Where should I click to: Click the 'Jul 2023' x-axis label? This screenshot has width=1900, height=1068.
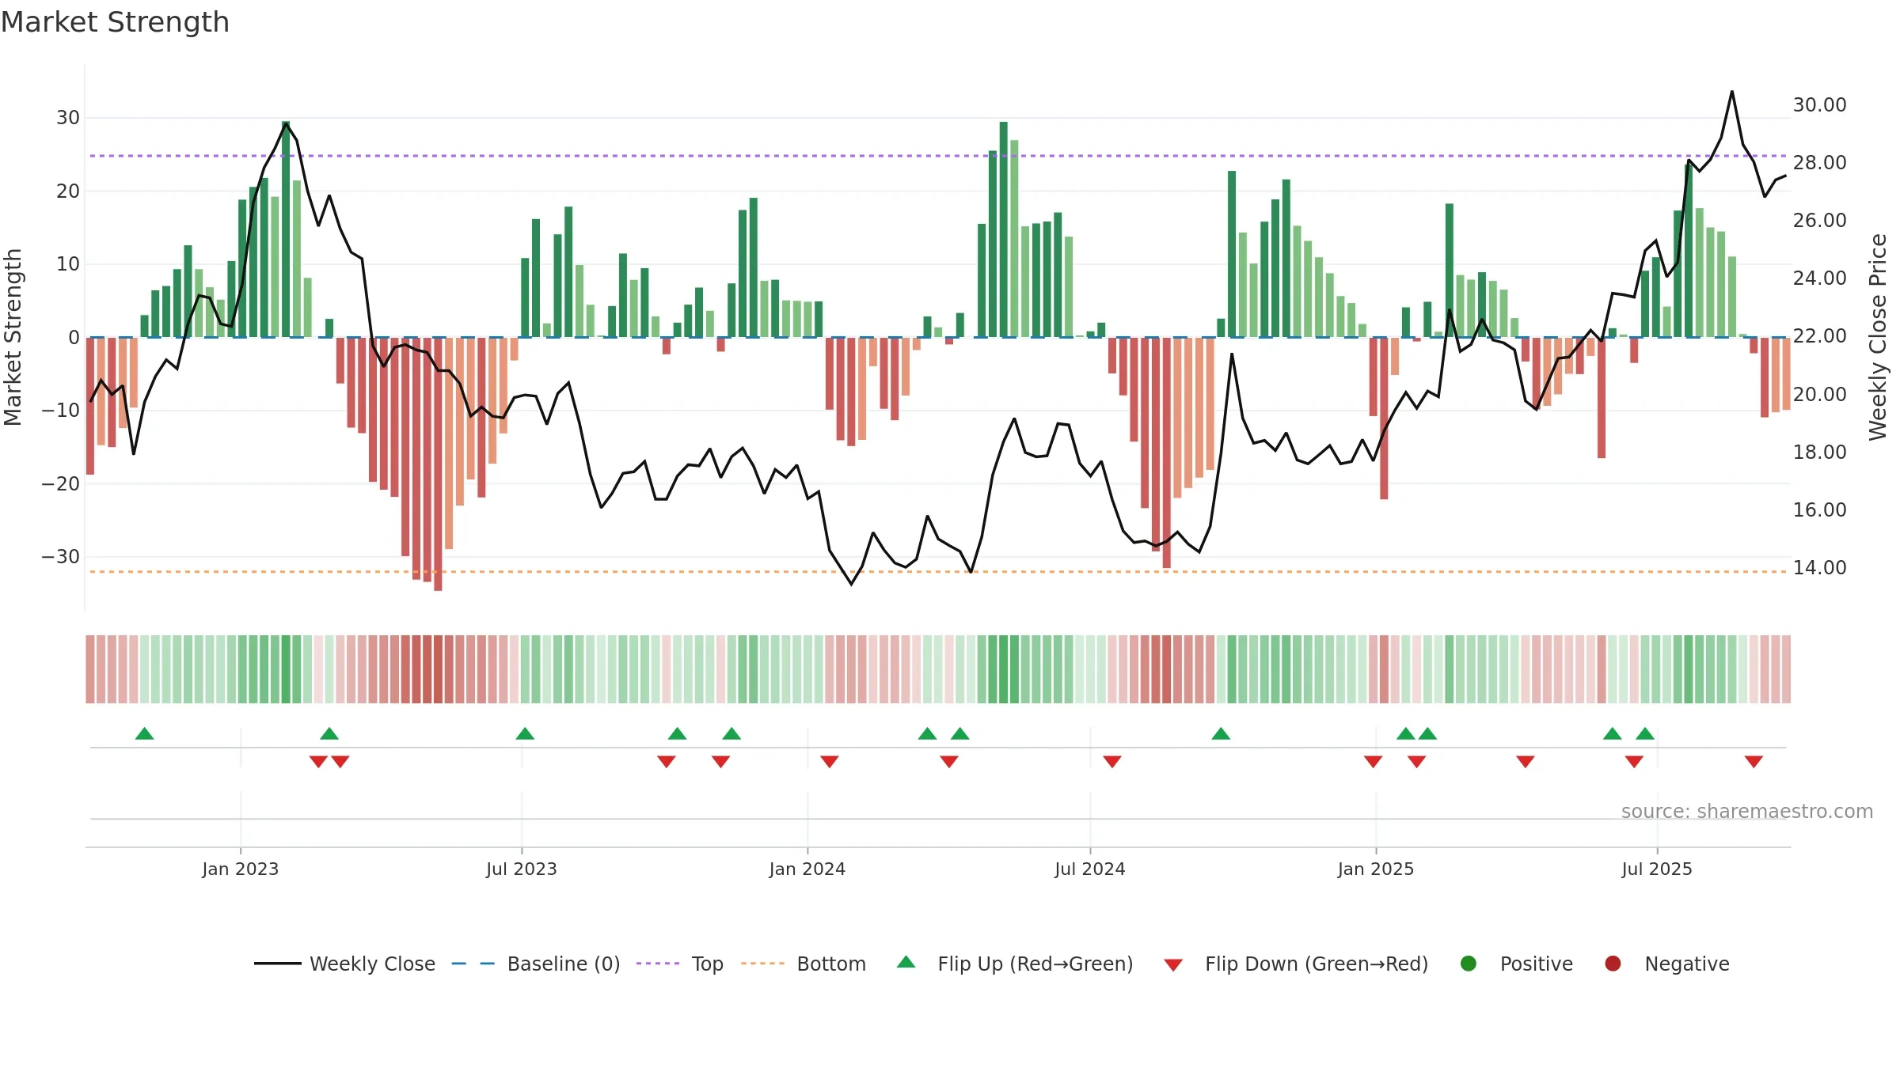[x=522, y=869]
